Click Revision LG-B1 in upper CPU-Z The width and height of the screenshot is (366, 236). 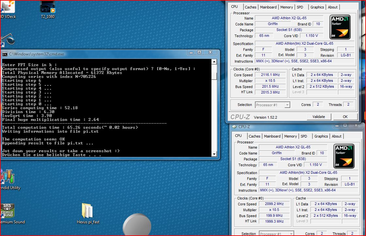point(346,55)
